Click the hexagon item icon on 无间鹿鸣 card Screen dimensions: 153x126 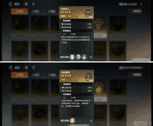(x=88, y=76)
